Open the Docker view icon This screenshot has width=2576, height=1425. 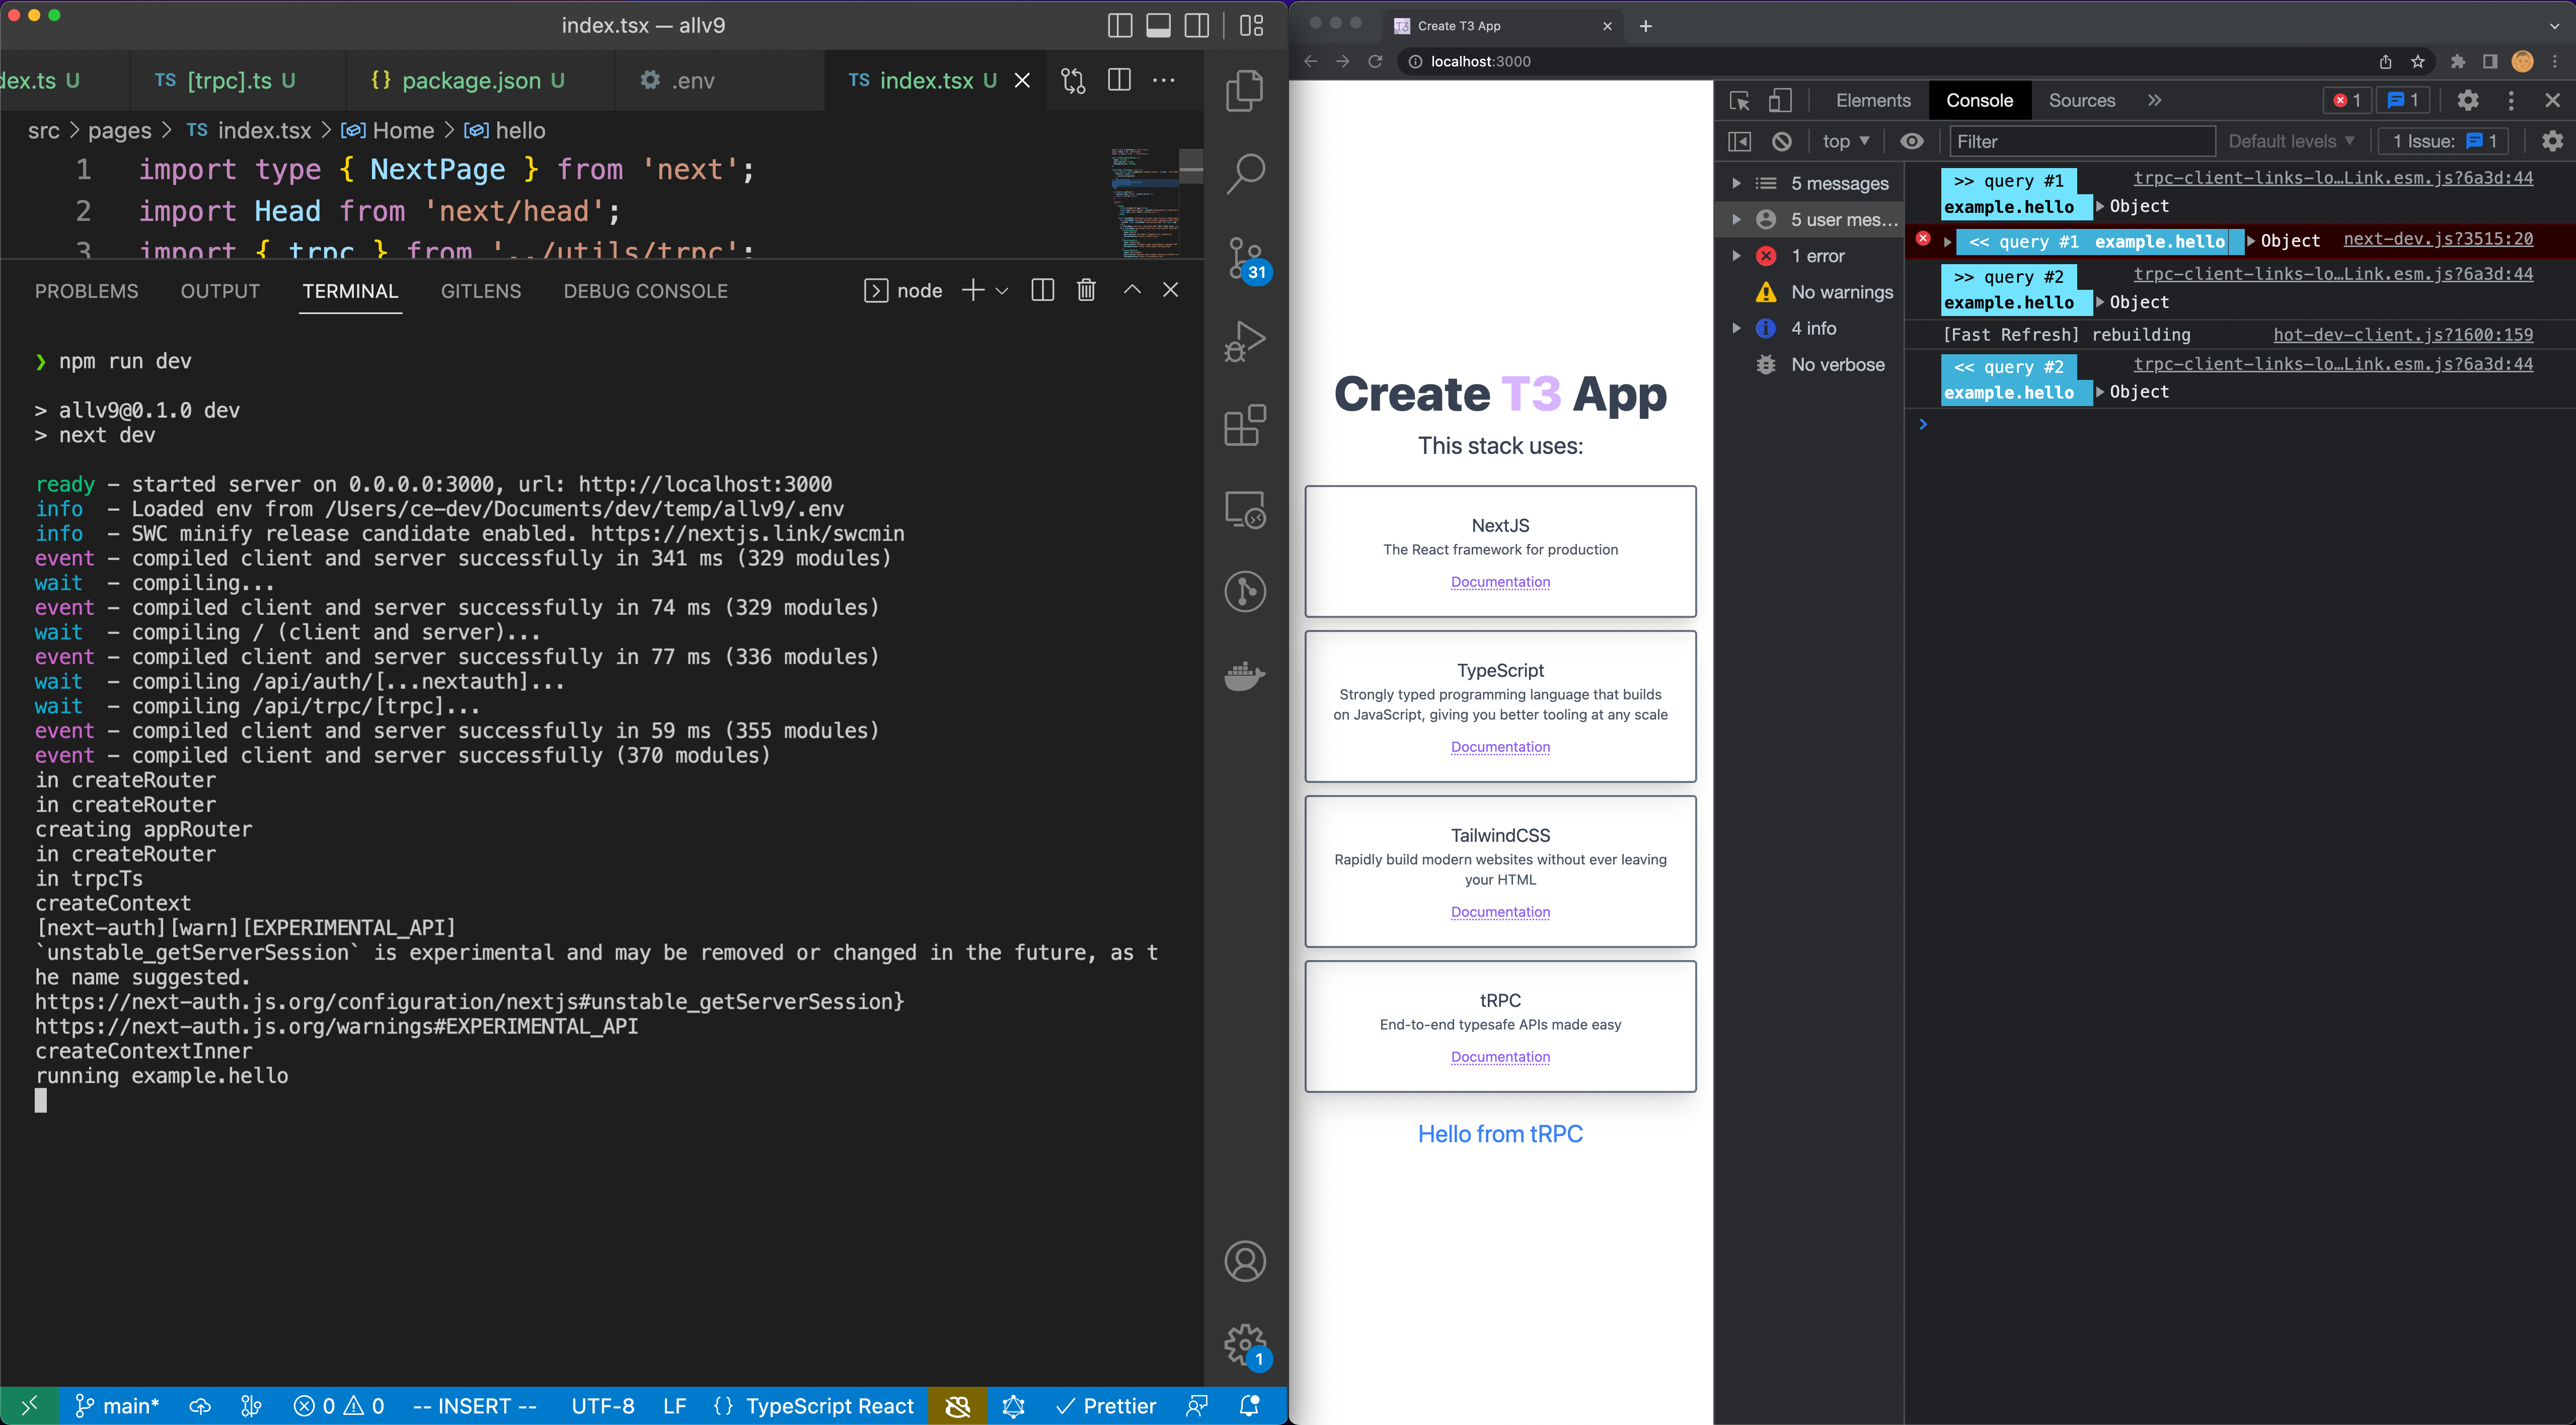pyautogui.click(x=1245, y=676)
